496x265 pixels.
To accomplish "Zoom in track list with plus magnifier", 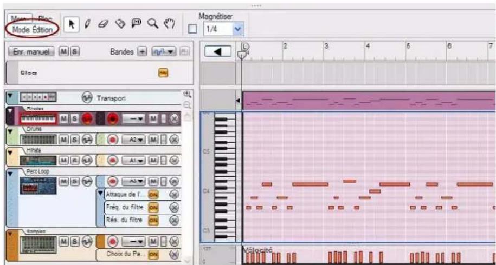I will (187, 94).
